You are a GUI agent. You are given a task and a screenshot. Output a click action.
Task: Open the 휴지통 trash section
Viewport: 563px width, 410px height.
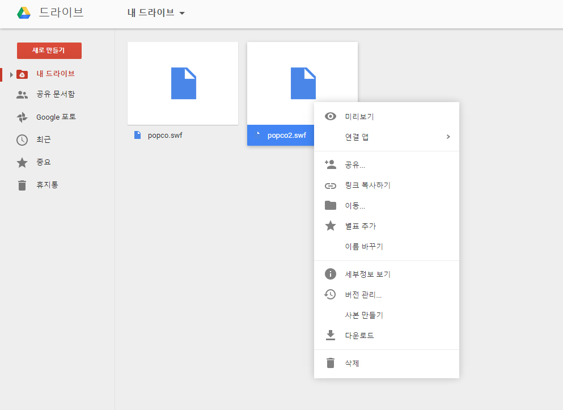click(x=47, y=185)
